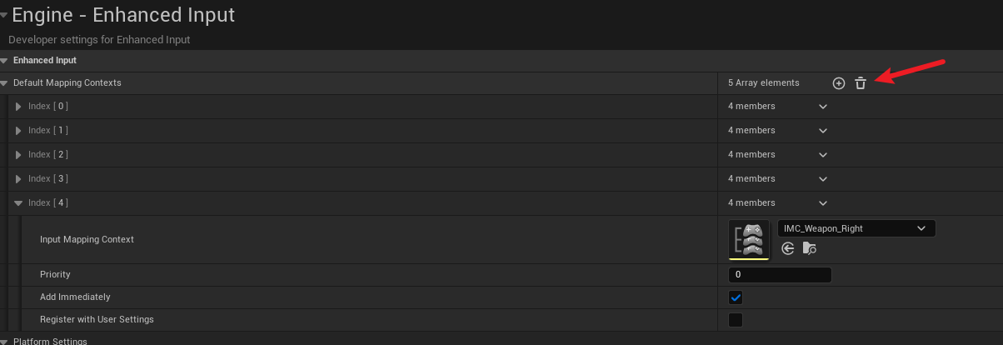The width and height of the screenshot is (1003, 345).
Task: Browse to IMC_Weapon_Right in Content Browser
Action: pyautogui.click(x=810, y=248)
